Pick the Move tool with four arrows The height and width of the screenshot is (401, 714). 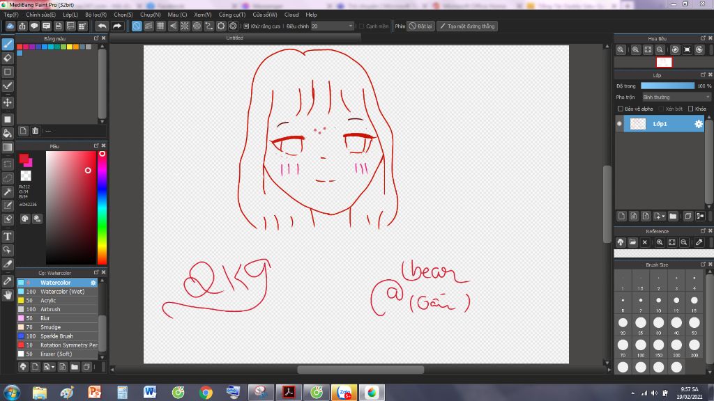click(8, 103)
